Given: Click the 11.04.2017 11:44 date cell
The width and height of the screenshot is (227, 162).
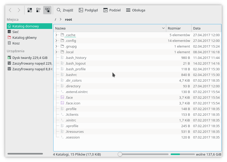Looking at the screenshot, I should pos(206,58).
